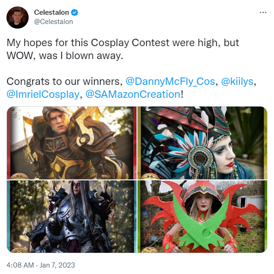Click the blue verified badge icon
274x274 pixels.
[x=75, y=12]
